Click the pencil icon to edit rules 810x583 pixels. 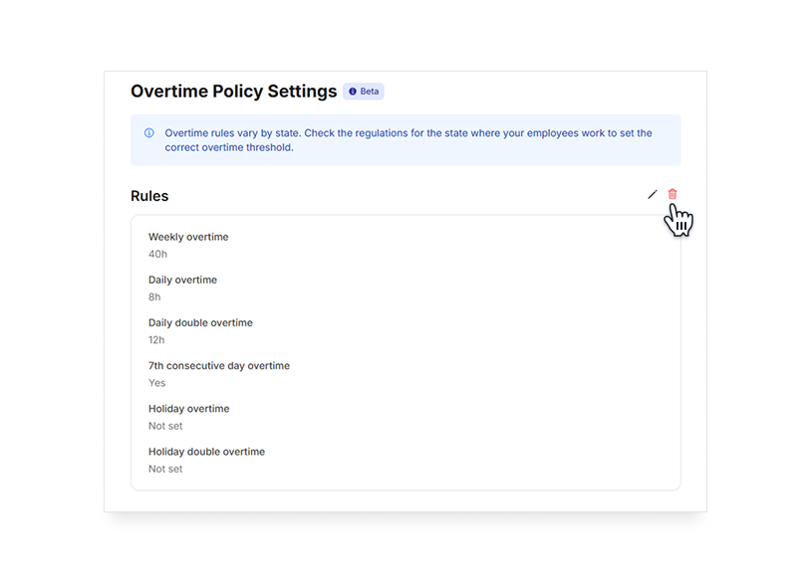pos(653,193)
